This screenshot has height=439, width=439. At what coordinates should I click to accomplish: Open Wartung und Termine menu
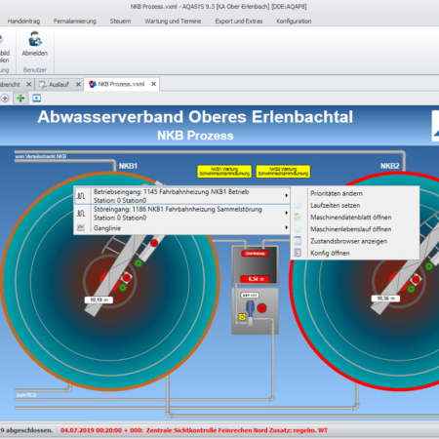coord(173,21)
